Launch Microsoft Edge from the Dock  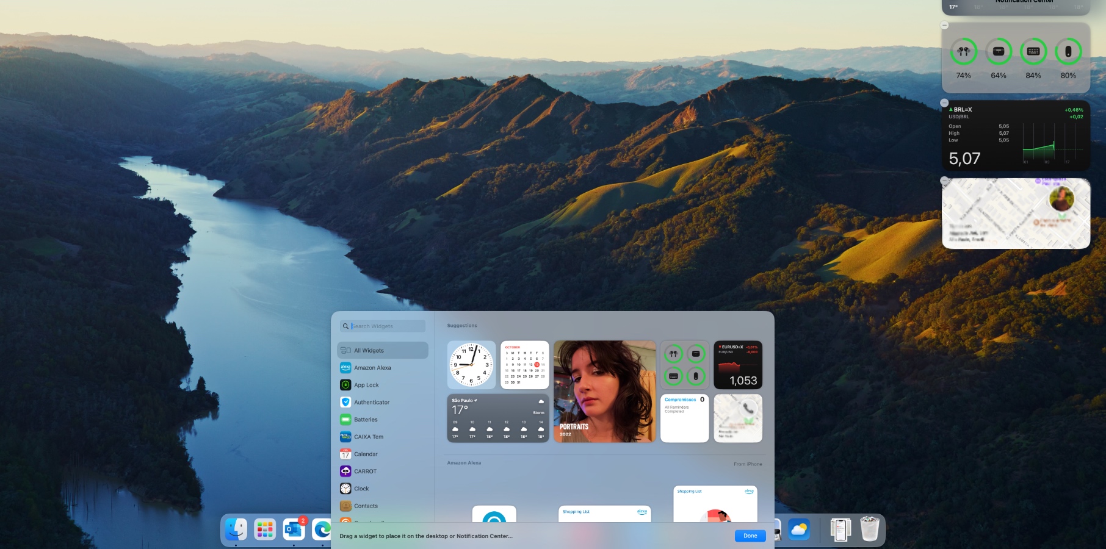322,529
